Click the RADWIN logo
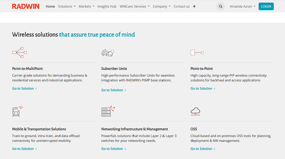Image resolution: width=285 pixels, height=159 pixels. click(26, 6)
